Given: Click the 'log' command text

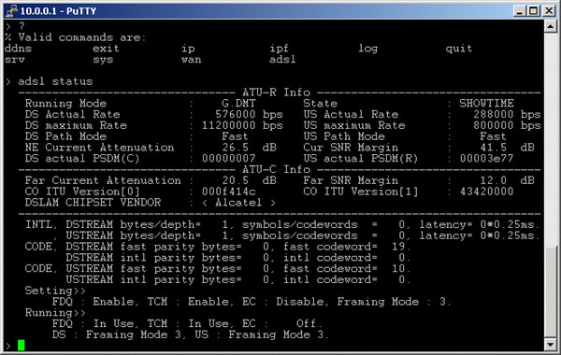Looking at the screenshot, I should point(367,49).
